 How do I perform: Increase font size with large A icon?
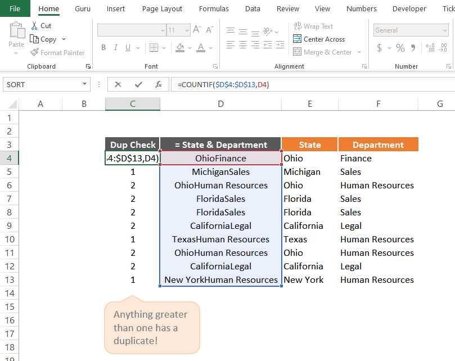(x=197, y=30)
